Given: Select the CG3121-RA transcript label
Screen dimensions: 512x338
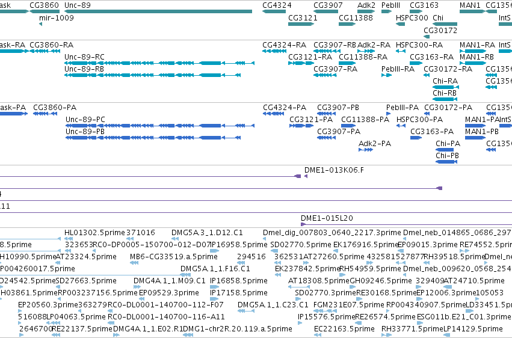Looking at the screenshot, I should [x=310, y=57].
